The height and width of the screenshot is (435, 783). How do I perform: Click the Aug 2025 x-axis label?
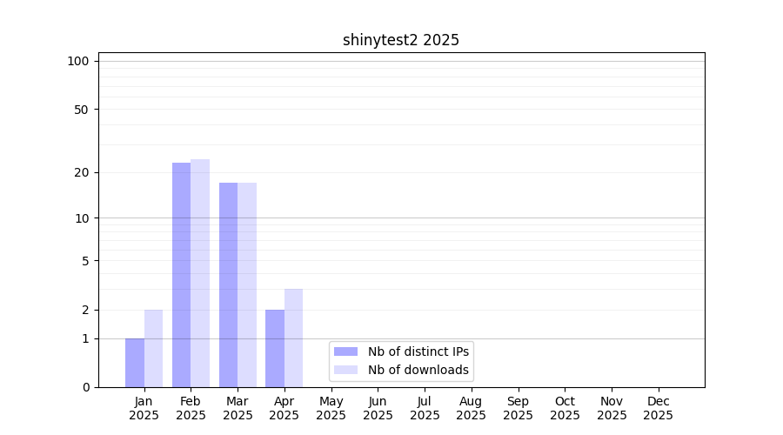click(x=471, y=408)
